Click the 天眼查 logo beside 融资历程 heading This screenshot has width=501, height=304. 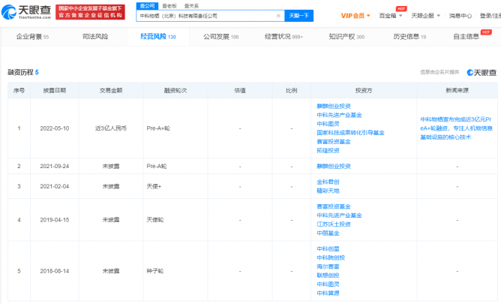(481, 73)
